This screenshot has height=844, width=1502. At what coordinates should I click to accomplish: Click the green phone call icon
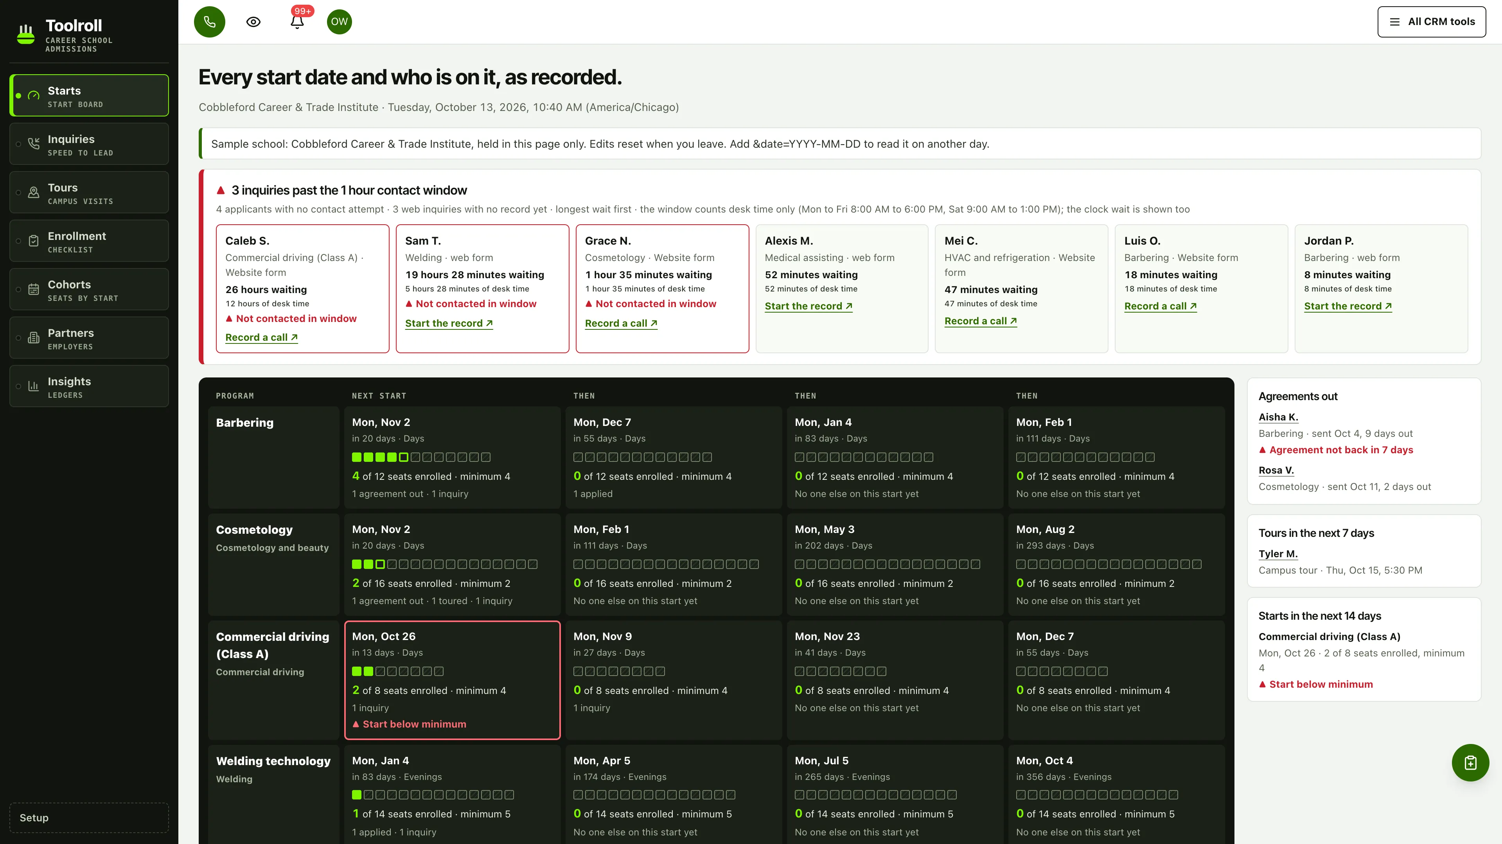pyautogui.click(x=209, y=21)
